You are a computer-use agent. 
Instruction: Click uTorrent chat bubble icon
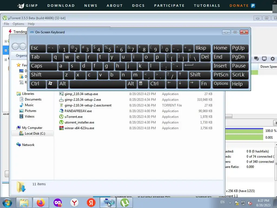pos(256,59)
